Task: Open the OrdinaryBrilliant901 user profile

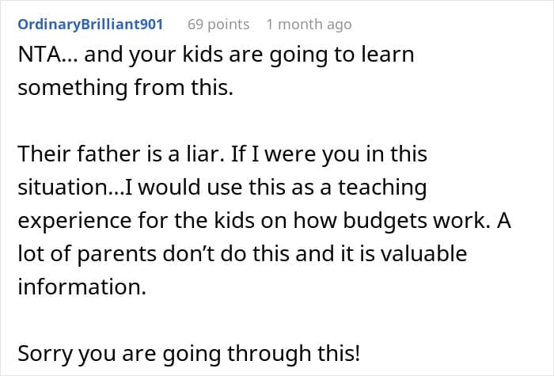Action: coord(90,25)
